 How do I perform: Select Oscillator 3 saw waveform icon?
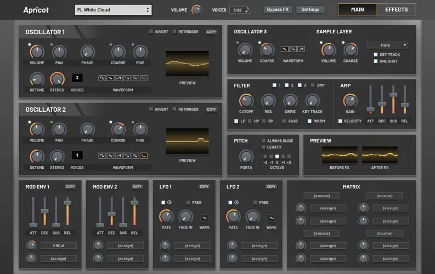302,49
